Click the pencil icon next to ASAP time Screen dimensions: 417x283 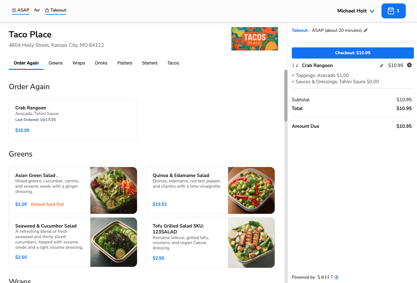pos(366,30)
